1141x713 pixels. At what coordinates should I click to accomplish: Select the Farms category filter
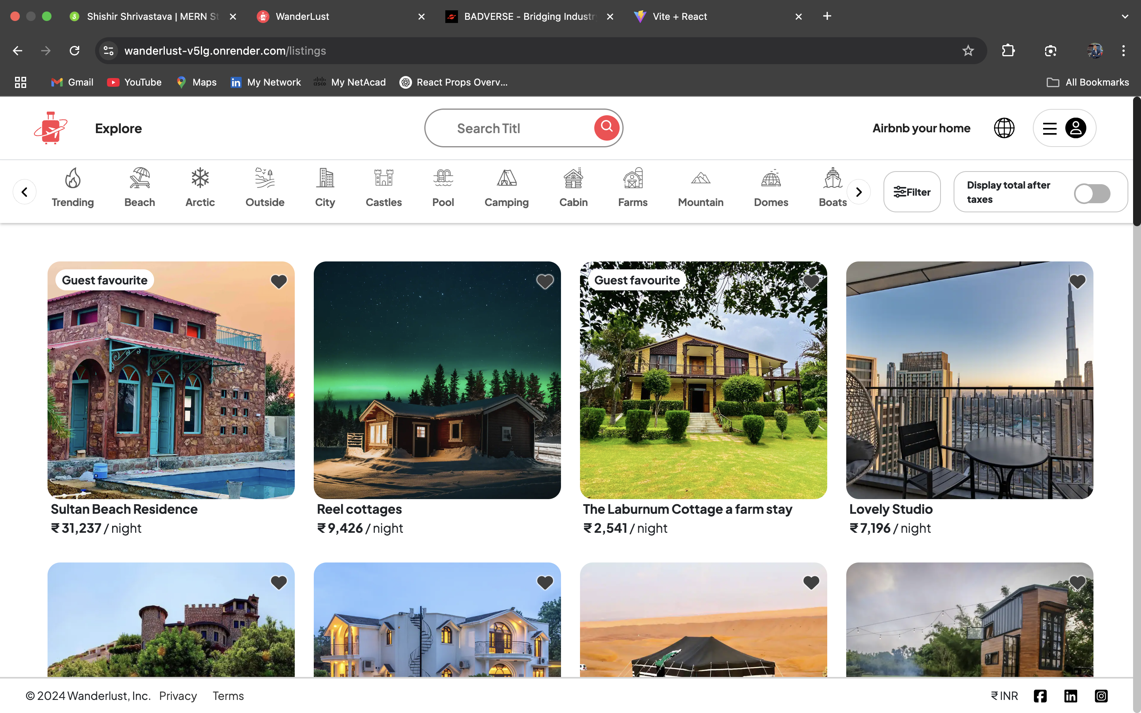(x=633, y=188)
